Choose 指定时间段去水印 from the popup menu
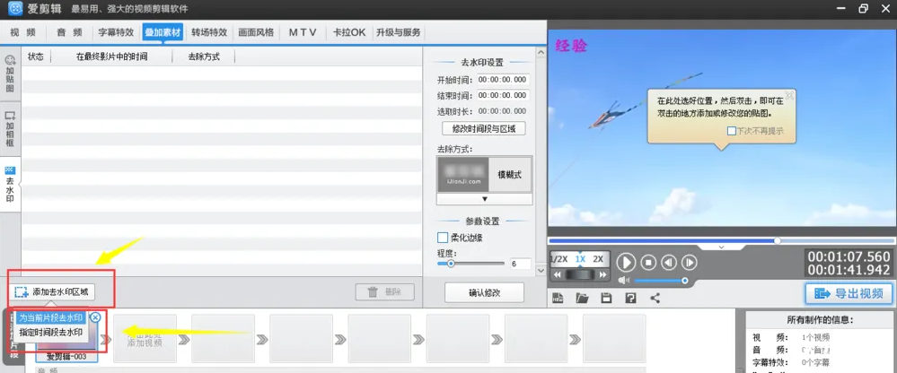The image size is (897, 373). click(50, 332)
